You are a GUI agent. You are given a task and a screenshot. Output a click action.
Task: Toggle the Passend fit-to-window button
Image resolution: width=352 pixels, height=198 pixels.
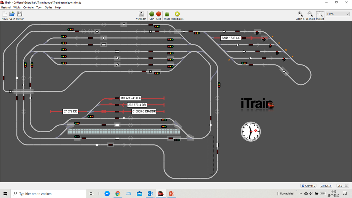[320, 16]
